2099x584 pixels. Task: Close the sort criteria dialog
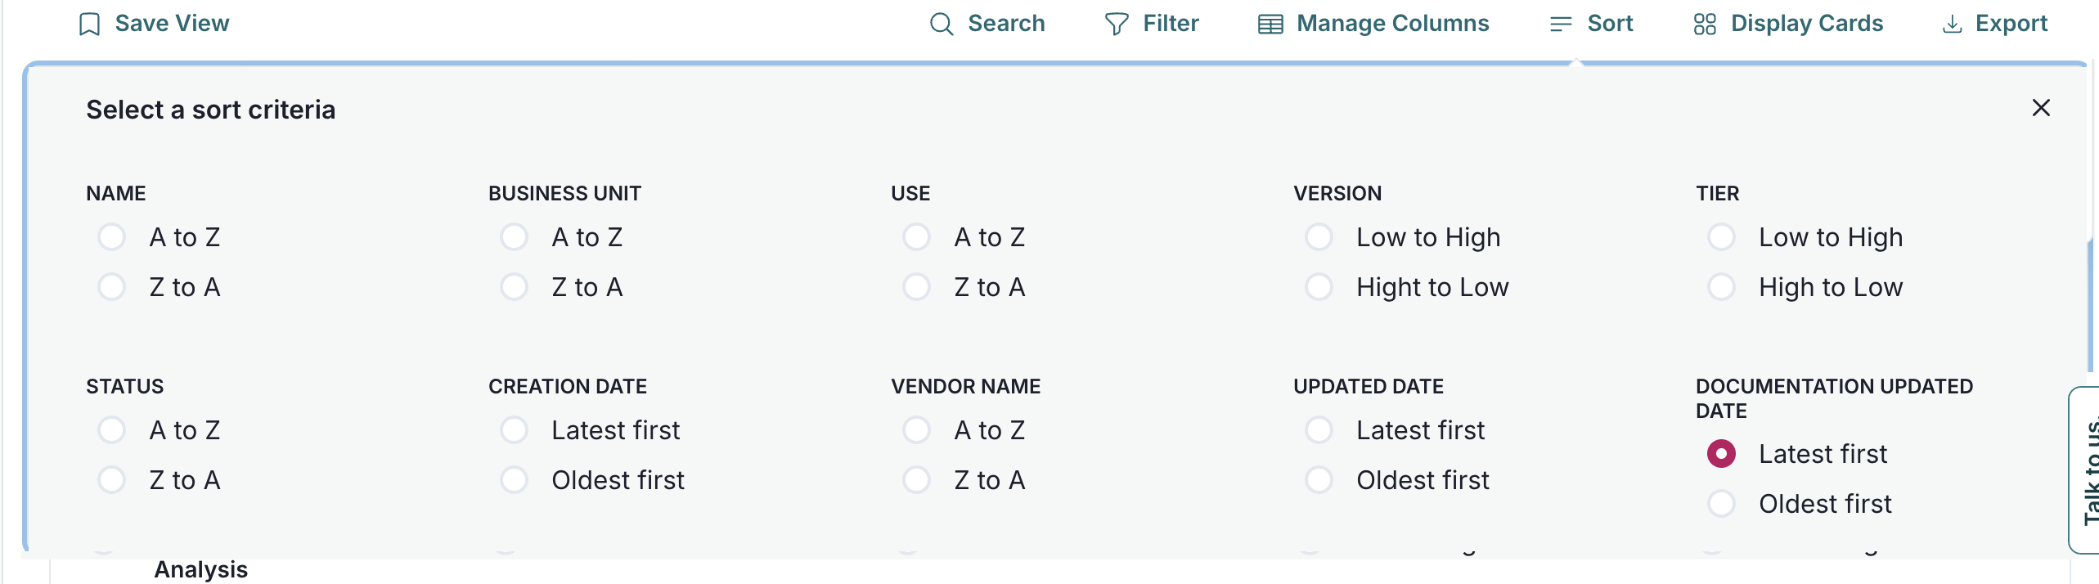[x=2040, y=107]
